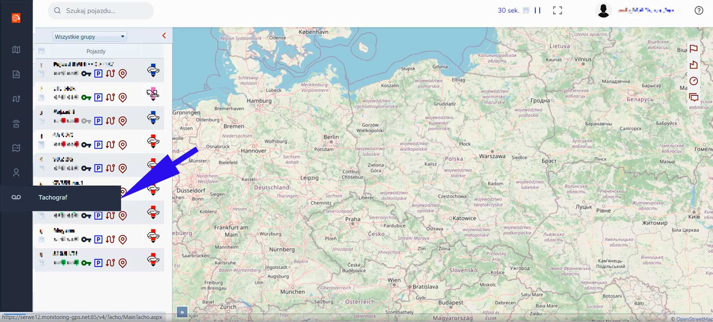
Task: Open the chat messages tool on map
Action: coord(694,97)
